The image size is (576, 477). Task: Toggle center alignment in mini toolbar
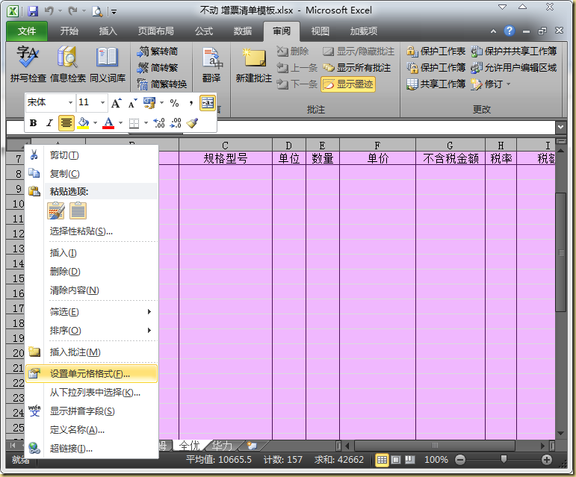pos(66,123)
